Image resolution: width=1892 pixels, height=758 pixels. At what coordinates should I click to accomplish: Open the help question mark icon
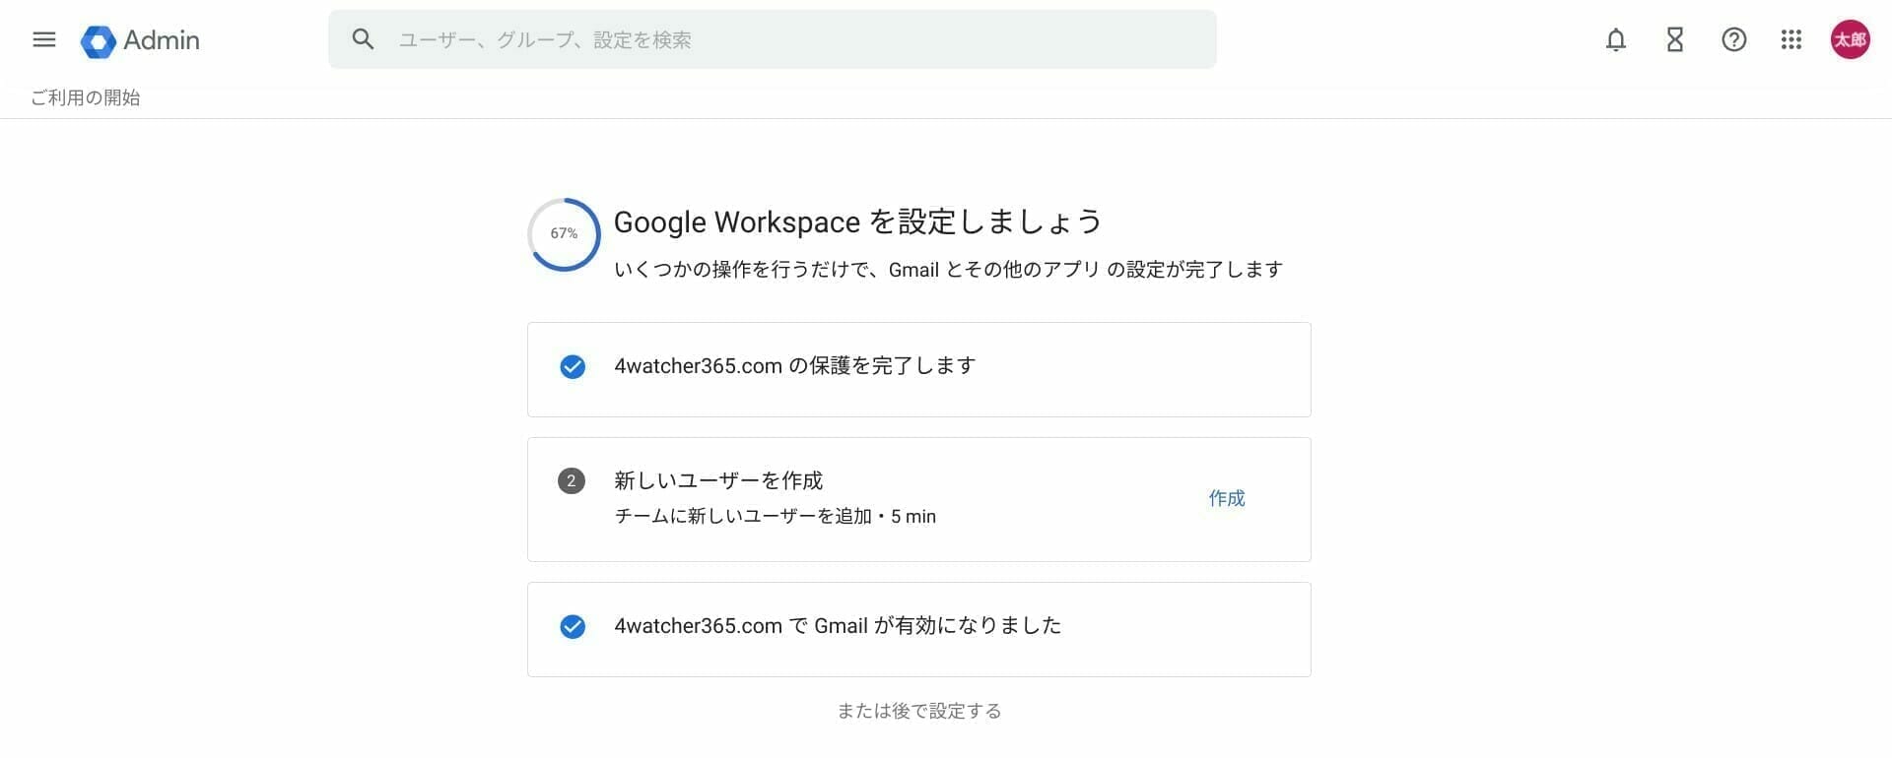click(x=1734, y=39)
